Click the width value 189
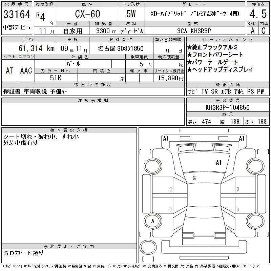The width and height of the screenshot is (271, 271). 235,122
